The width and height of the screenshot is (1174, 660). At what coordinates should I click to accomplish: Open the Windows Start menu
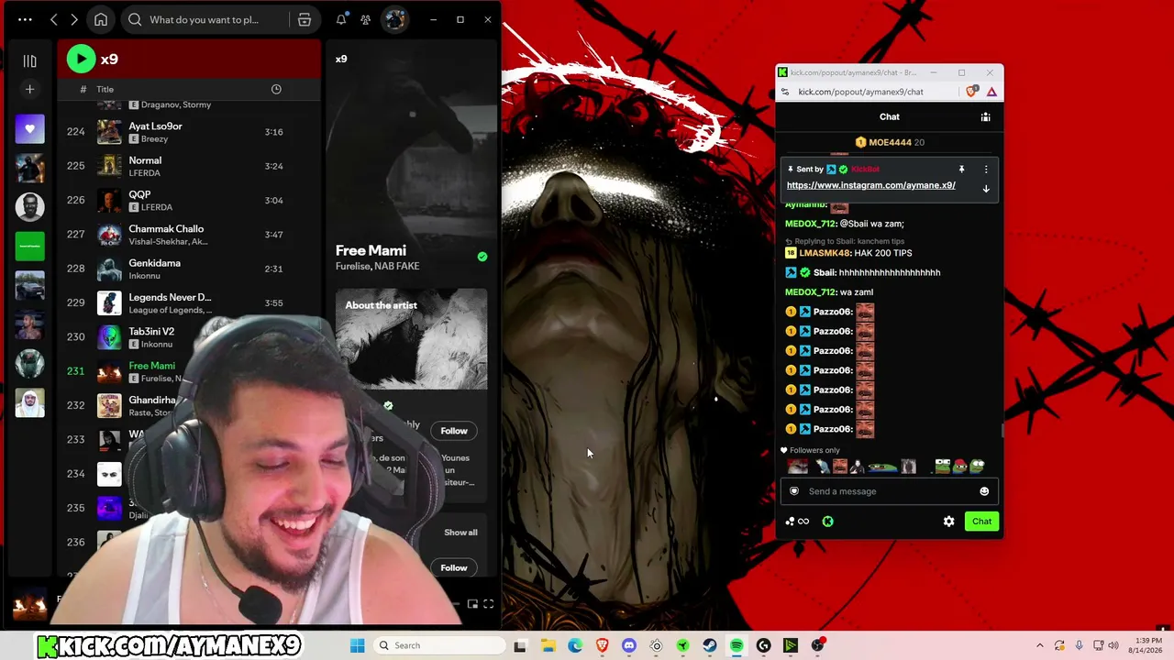357,645
